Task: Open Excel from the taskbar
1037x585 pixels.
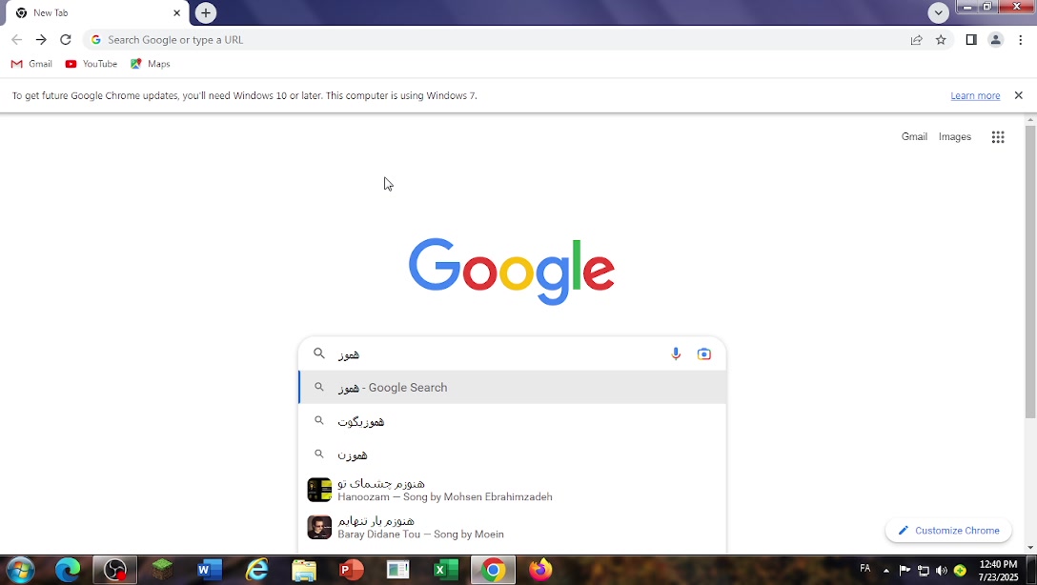Action: pyautogui.click(x=446, y=570)
